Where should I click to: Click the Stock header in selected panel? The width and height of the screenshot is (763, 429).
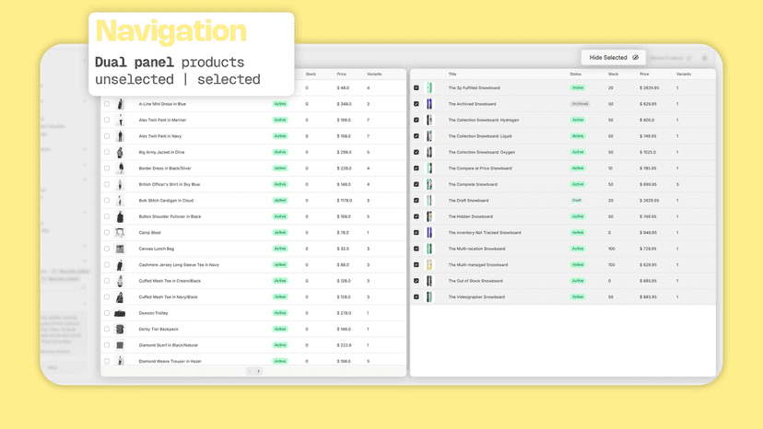[x=613, y=74]
